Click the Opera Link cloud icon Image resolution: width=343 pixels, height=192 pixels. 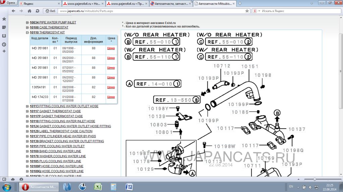[13, 179]
